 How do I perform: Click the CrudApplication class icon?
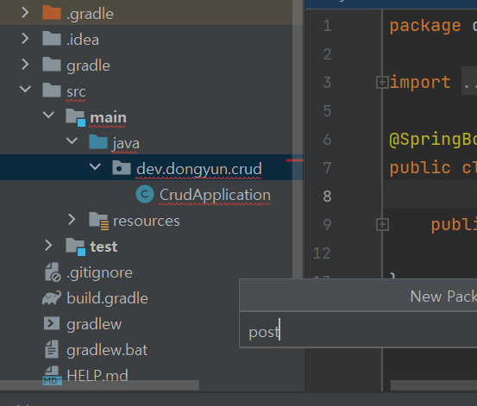(x=145, y=194)
